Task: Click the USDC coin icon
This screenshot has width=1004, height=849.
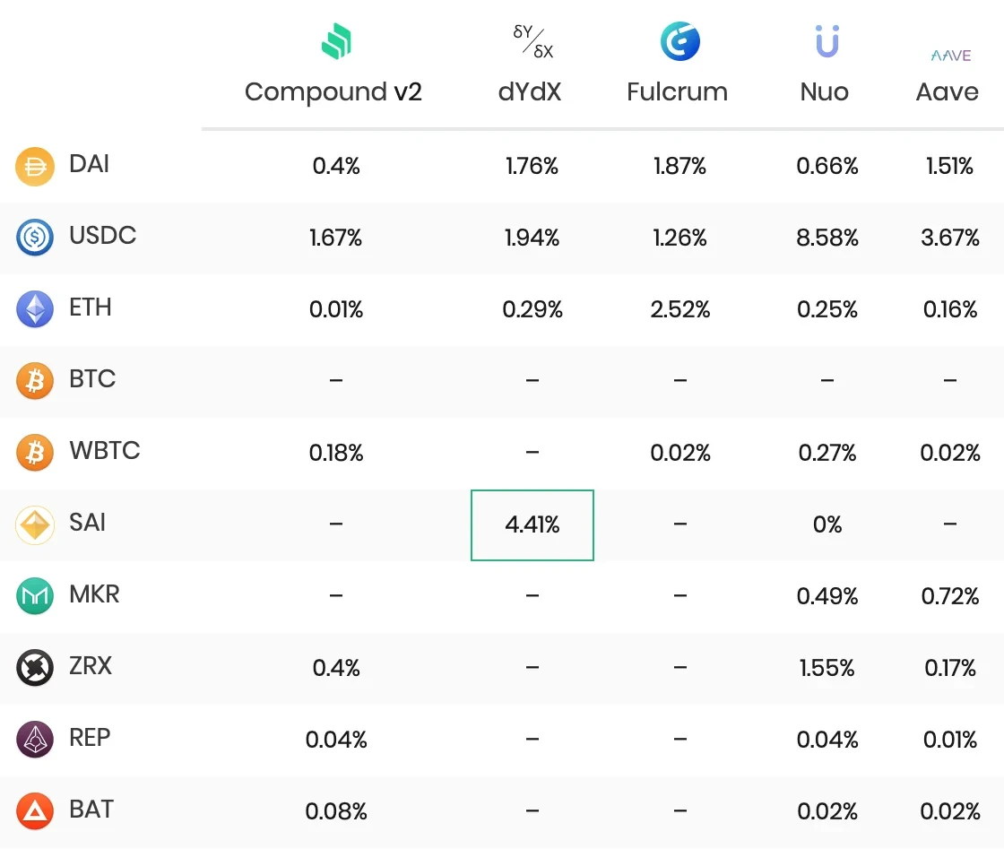Action: click(x=35, y=238)
